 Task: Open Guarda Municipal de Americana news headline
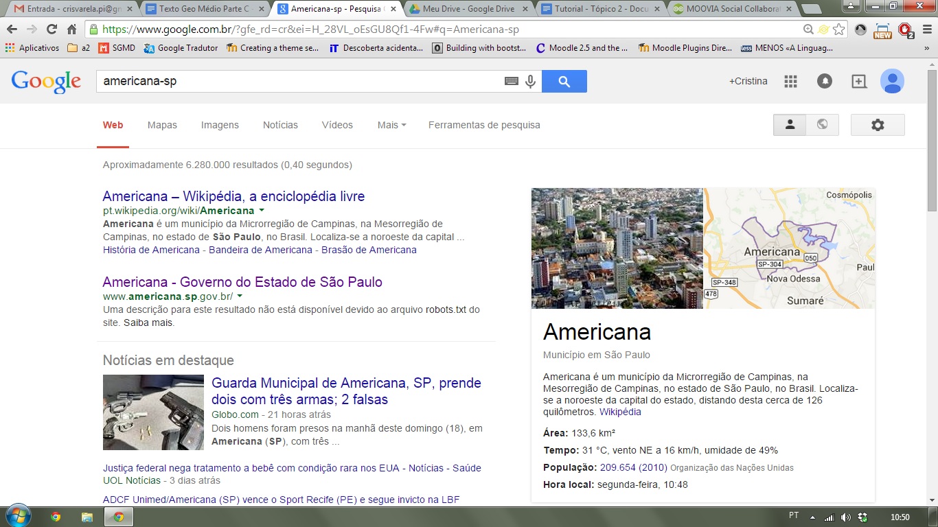tap(346, 391)
